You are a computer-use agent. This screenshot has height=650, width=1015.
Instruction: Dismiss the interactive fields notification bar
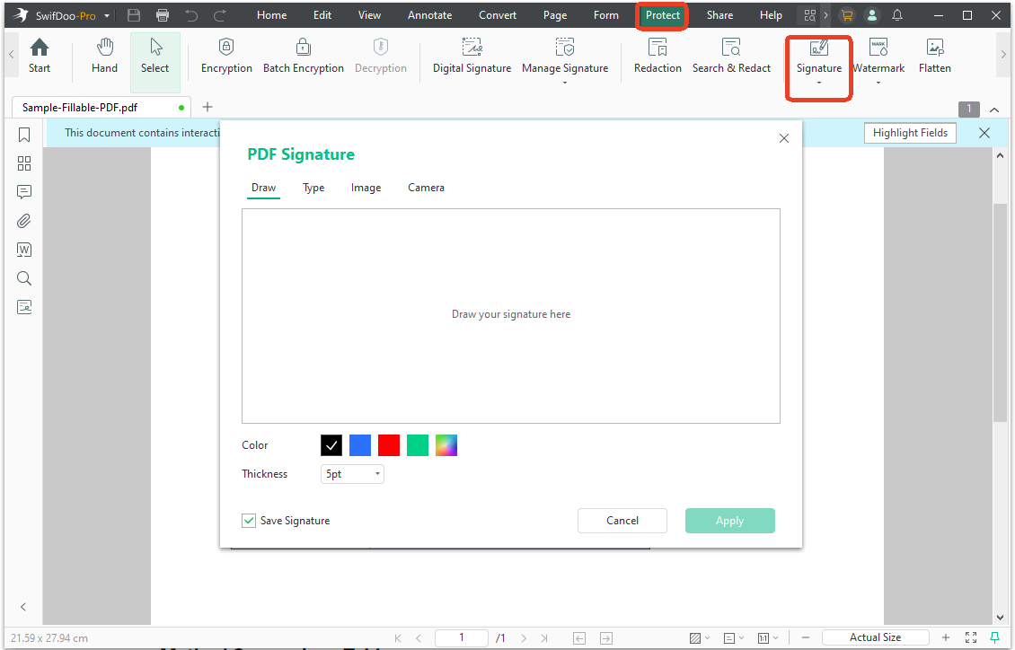coord(984,133)
